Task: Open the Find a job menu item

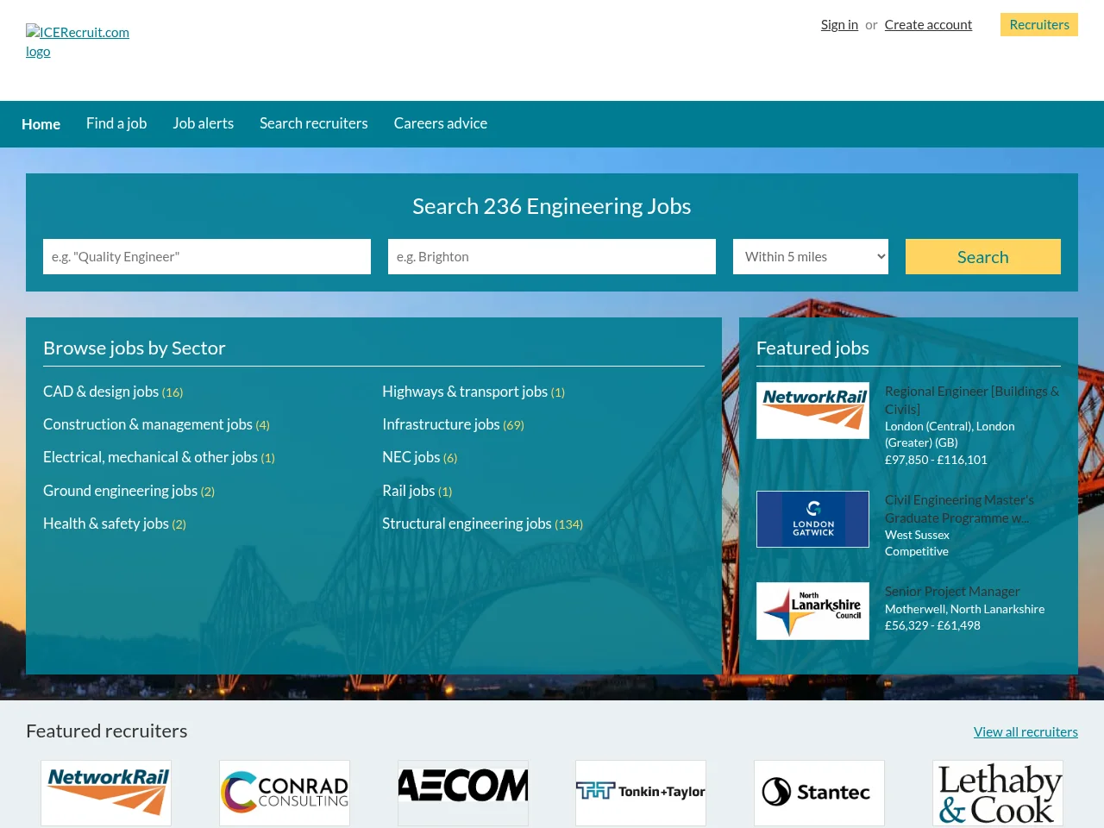Action: [x=116, y=123]
